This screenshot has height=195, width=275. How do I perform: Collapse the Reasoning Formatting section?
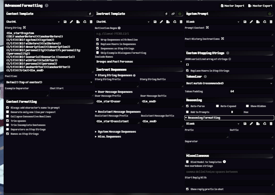(229, 118)
